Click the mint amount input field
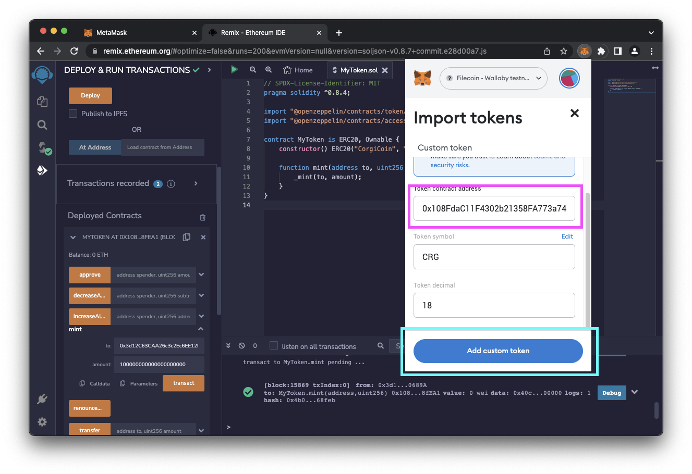 [159, 365]
